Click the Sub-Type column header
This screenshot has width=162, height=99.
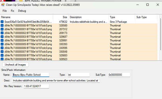[146, 17]
